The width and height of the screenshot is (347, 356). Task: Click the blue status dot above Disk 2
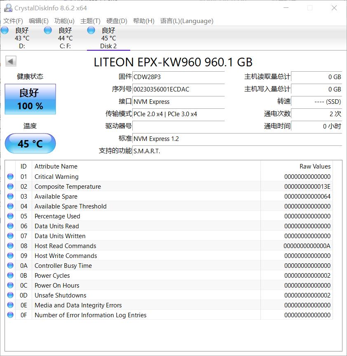coord(90,30)
